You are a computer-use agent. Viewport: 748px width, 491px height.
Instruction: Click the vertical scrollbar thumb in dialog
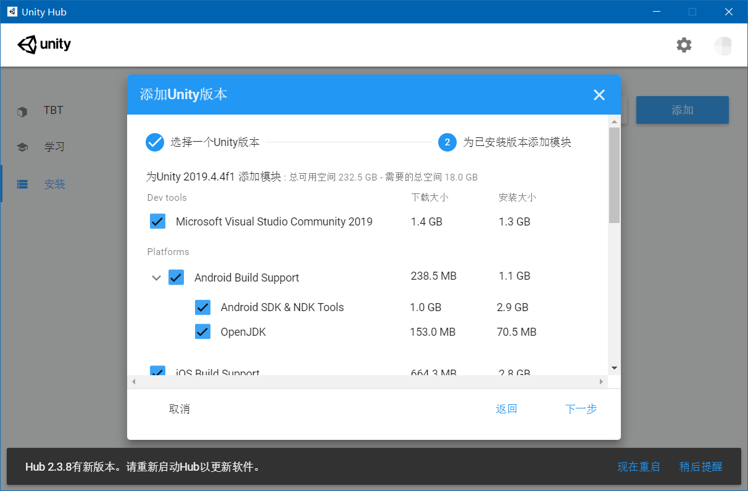(x=614, y=175)
